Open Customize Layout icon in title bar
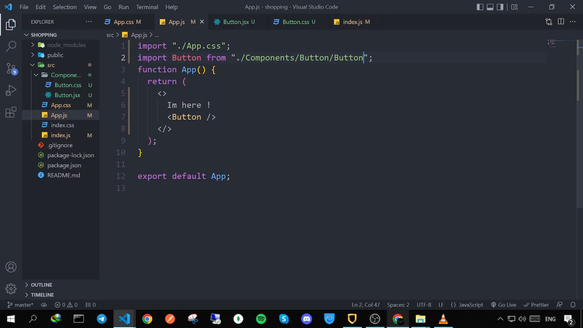 (x=514, y=7)
